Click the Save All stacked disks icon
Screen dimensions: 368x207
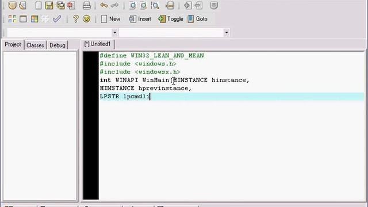pyautogui.click(x=60, y=5)
